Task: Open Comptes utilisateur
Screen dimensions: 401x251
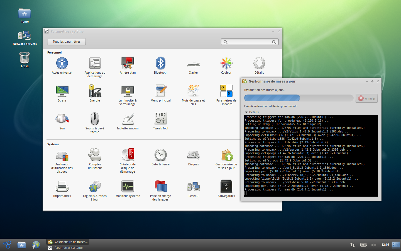Action: click(95, 159)
